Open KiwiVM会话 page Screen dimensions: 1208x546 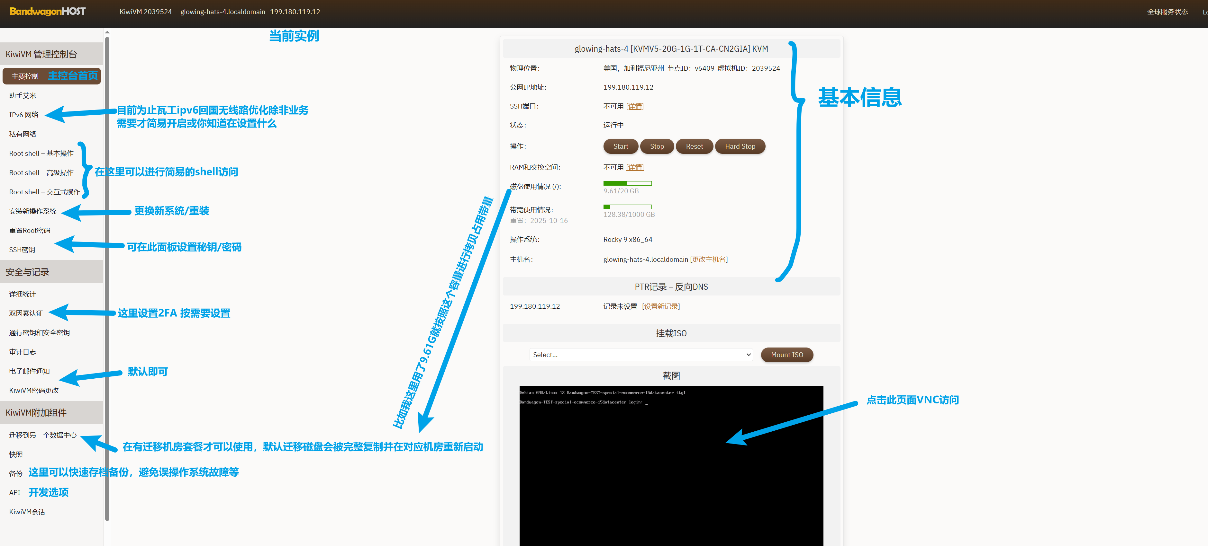pyautogui.click(x=27, y=512)
